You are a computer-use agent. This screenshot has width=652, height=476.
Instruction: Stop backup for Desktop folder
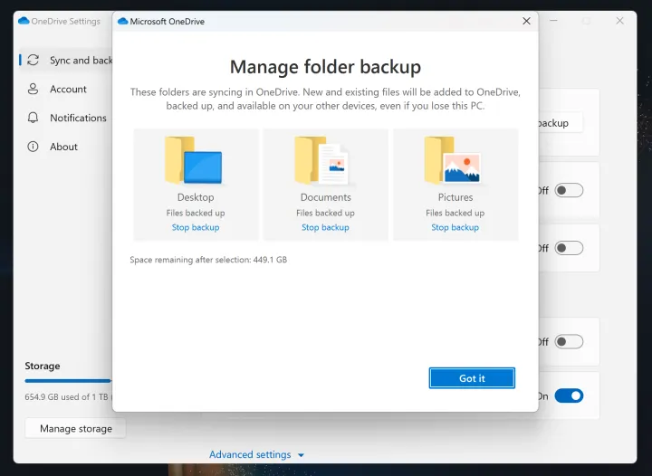(x=196, y=227)
